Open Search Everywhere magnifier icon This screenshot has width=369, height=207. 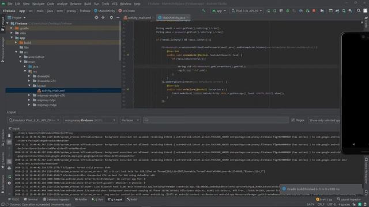(359, 10)
